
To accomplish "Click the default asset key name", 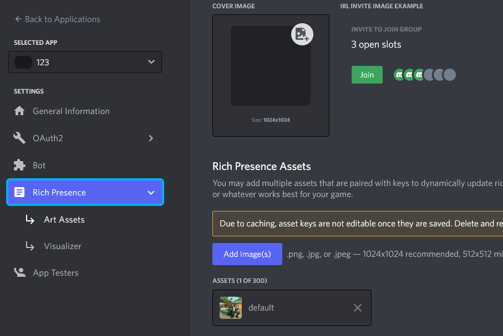I will [261, 308].
